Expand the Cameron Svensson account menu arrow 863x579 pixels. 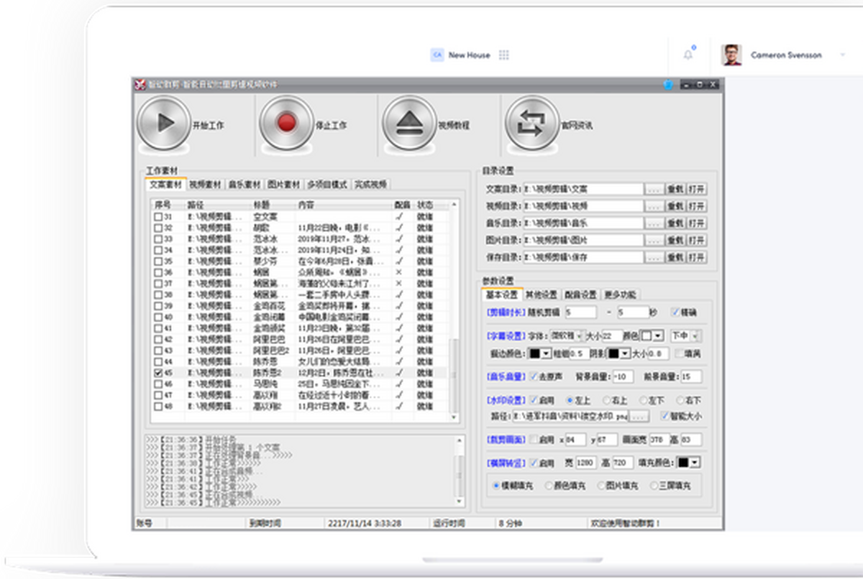pos(841,55)
